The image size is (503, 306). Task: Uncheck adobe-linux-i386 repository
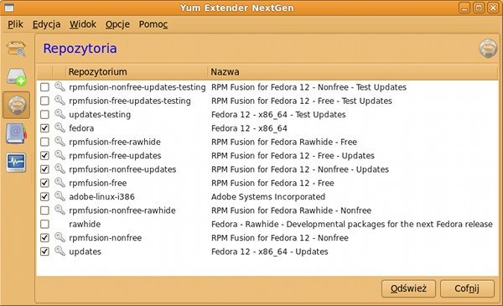tap(44, 197)
